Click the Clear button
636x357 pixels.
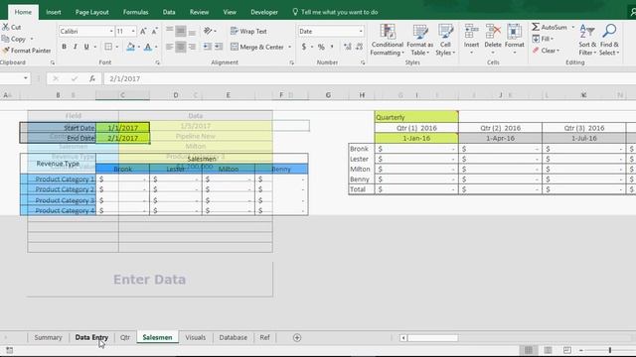click(x=546, y=51)
